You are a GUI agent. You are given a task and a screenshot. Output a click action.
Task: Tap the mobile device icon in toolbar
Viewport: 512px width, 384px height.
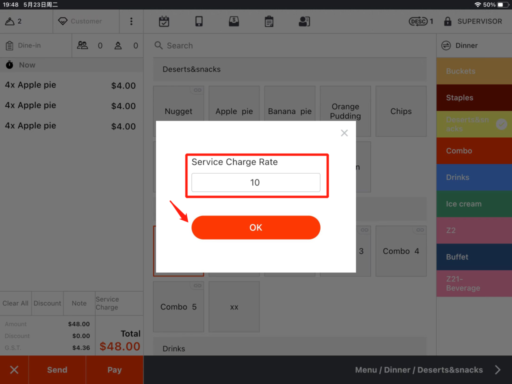199,21
